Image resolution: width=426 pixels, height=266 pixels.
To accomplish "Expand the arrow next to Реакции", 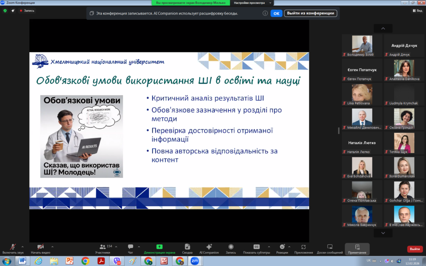I will coord(291,246).
